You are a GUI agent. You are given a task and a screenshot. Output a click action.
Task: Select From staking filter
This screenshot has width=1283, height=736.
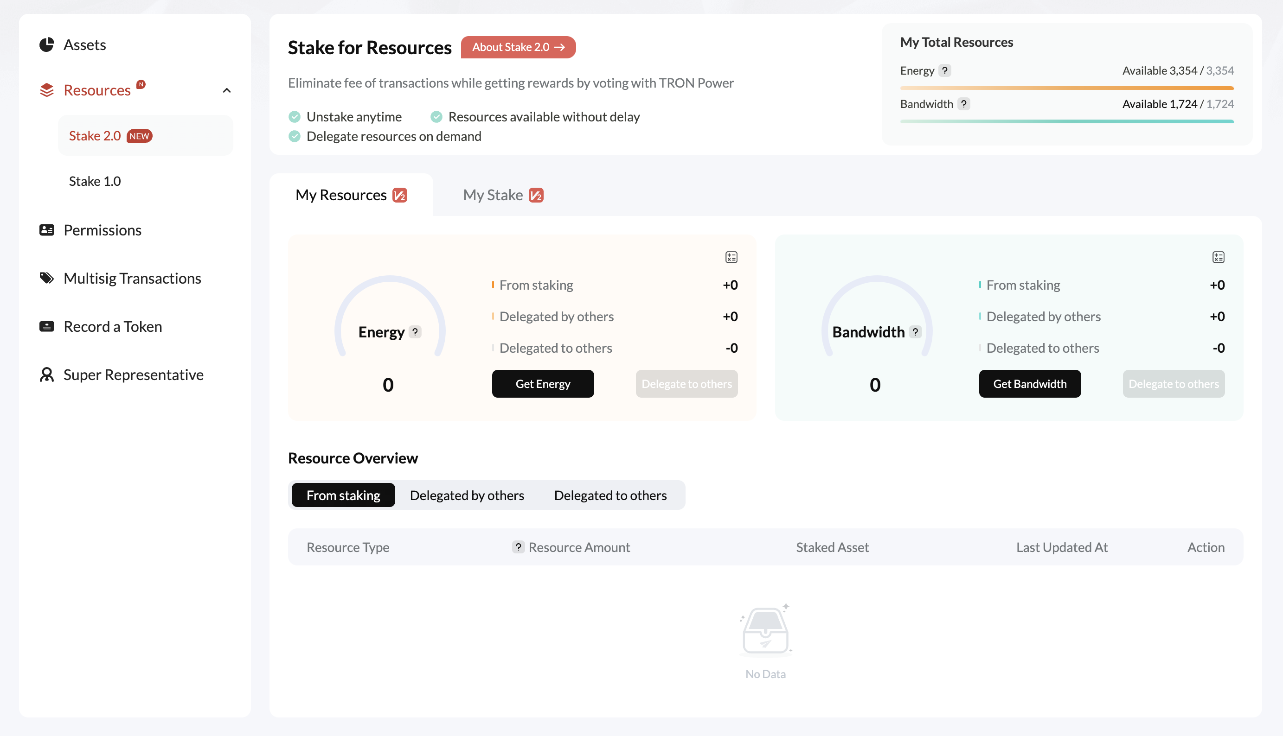click(343, 495)
